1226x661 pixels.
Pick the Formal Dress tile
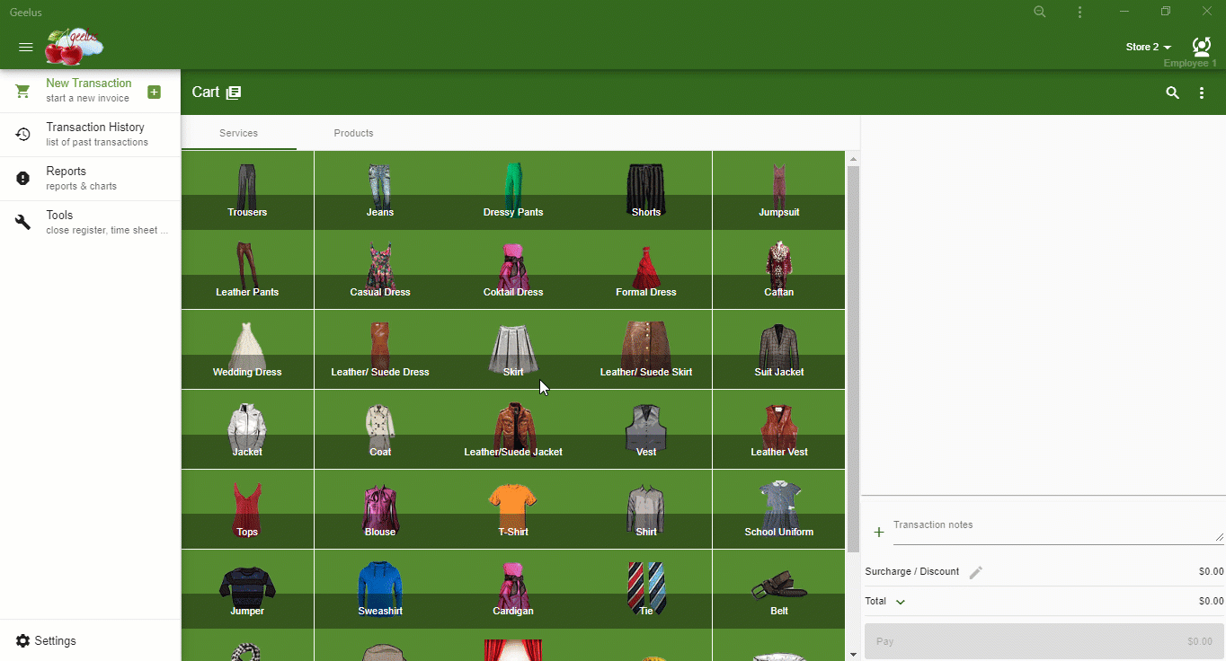coord(646,270)
